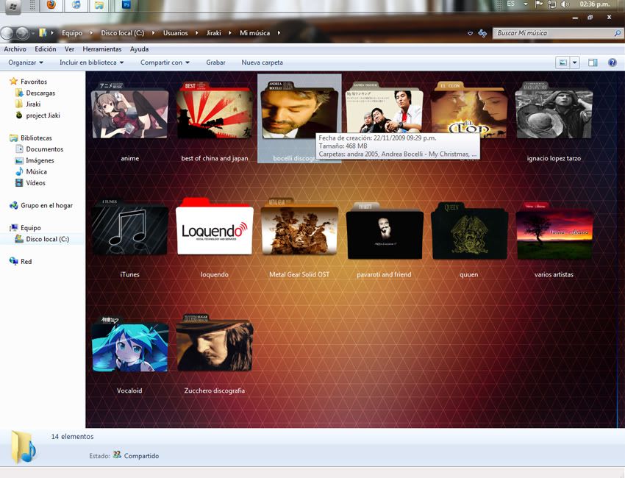Open the Herramientas menu
Image resolution: width=625 pixels, height=478 pixels.
pyautogui.click(x=102, y=49)
